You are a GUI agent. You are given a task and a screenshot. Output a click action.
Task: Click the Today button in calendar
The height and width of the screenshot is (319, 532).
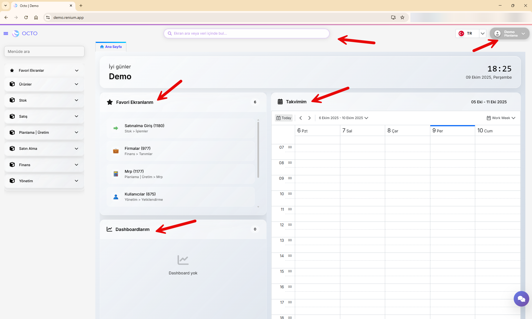(284, 118)
